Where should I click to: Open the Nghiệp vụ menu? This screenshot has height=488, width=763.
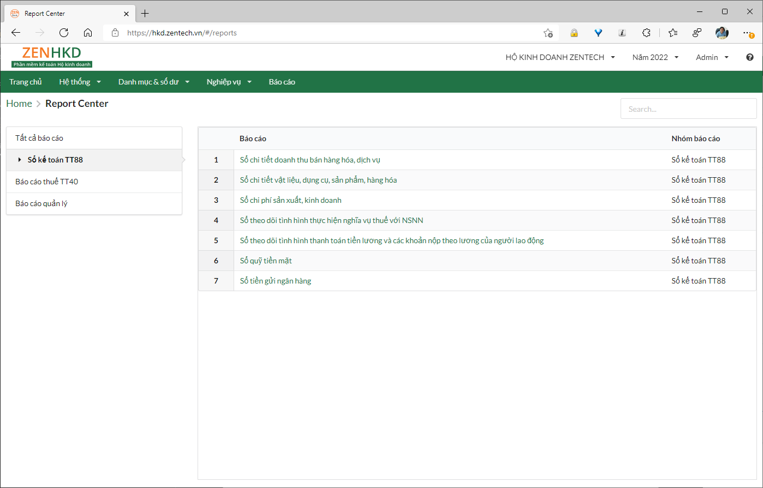tap(229, 82)
